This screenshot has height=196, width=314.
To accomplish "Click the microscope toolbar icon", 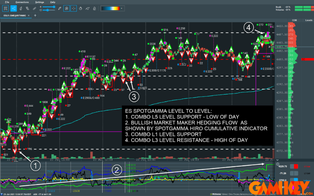I will 21,8.
